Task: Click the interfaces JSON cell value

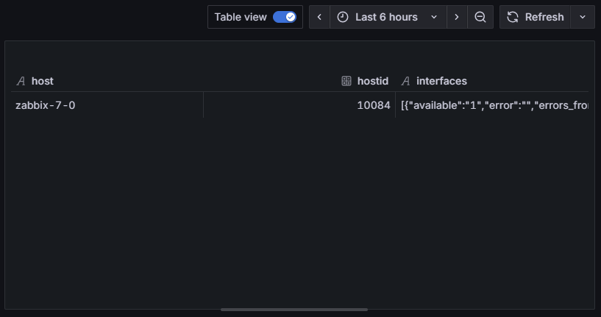Action: (x=494, y=105)
